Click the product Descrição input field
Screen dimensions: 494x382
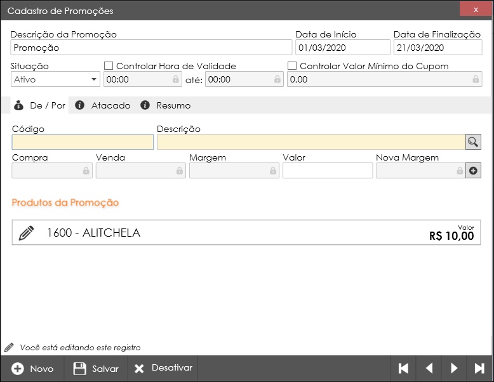(x=311, y=142)
